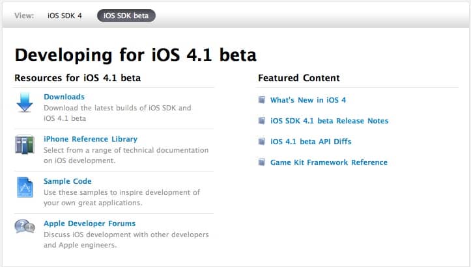View the iOS 4.1 beta API Diffs
471x267 pixels.
tap(310, 142)
